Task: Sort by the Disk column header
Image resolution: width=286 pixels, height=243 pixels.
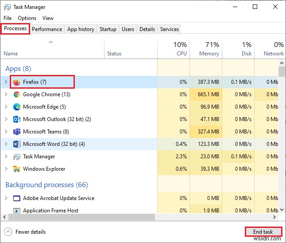Action: (238, 50)
